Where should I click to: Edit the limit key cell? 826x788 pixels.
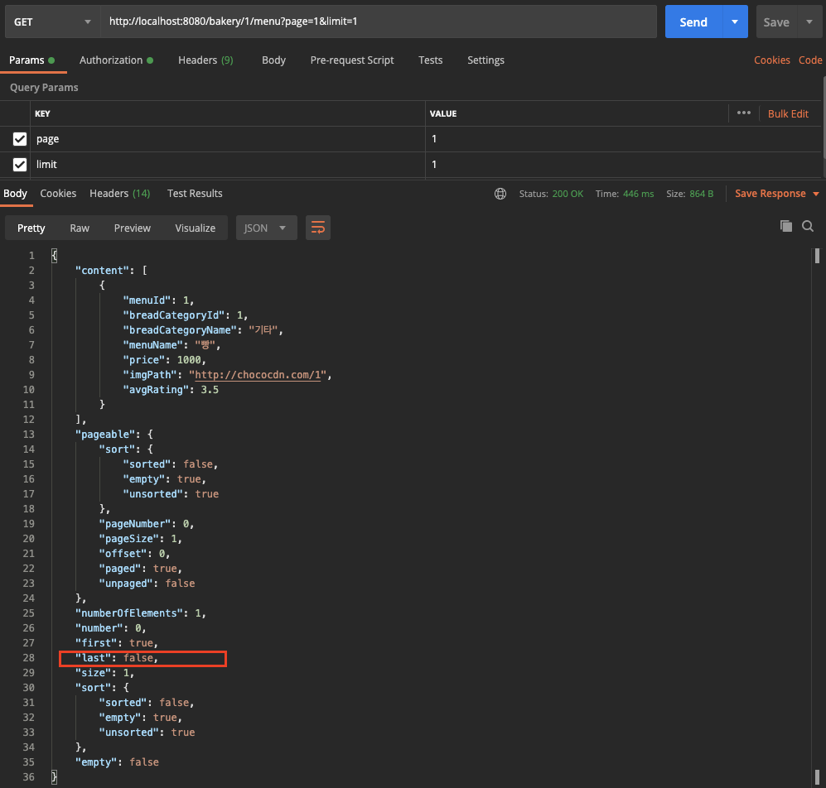pyautogui.click(x=228, y=164)
